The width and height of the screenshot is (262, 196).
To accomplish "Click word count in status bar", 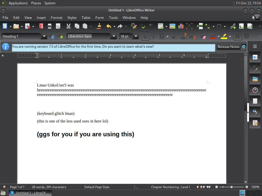I will tap(49, 187).
